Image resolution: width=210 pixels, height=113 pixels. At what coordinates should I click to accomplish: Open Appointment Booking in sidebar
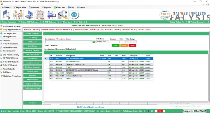tap(11, 27)
